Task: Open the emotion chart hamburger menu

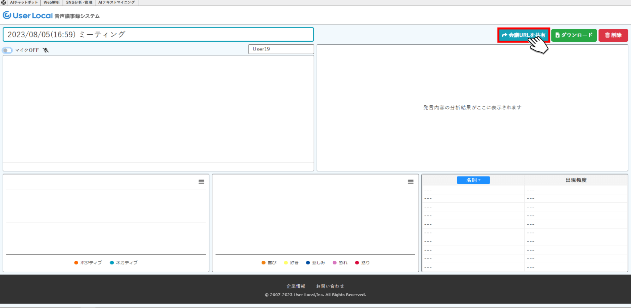Action: point(411,182)
